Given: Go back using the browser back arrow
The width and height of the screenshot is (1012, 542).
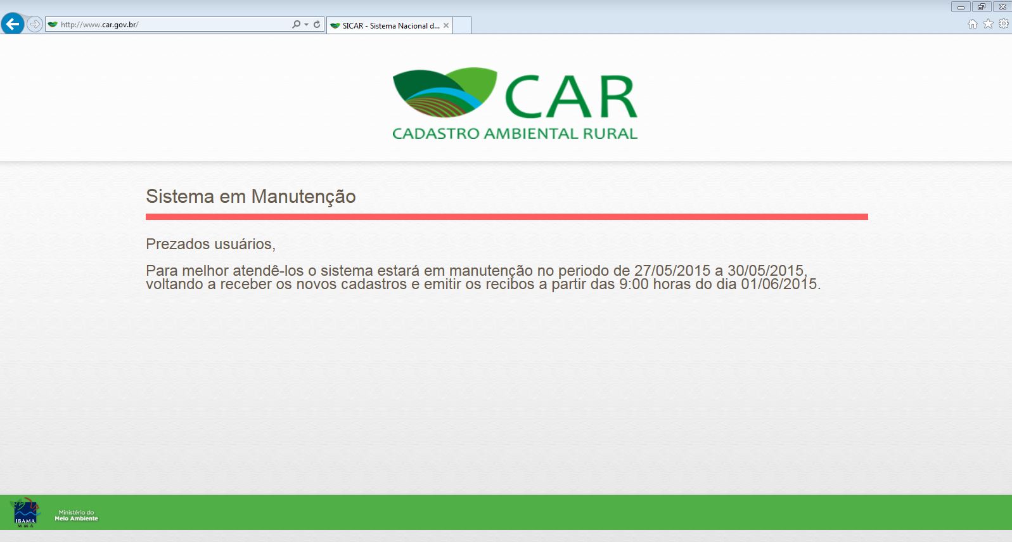Looking at the screenshot, I should tap(12, 24).
